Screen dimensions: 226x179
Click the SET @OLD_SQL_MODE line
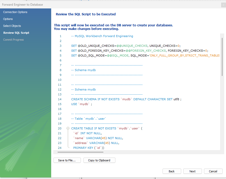pos(145,55)
